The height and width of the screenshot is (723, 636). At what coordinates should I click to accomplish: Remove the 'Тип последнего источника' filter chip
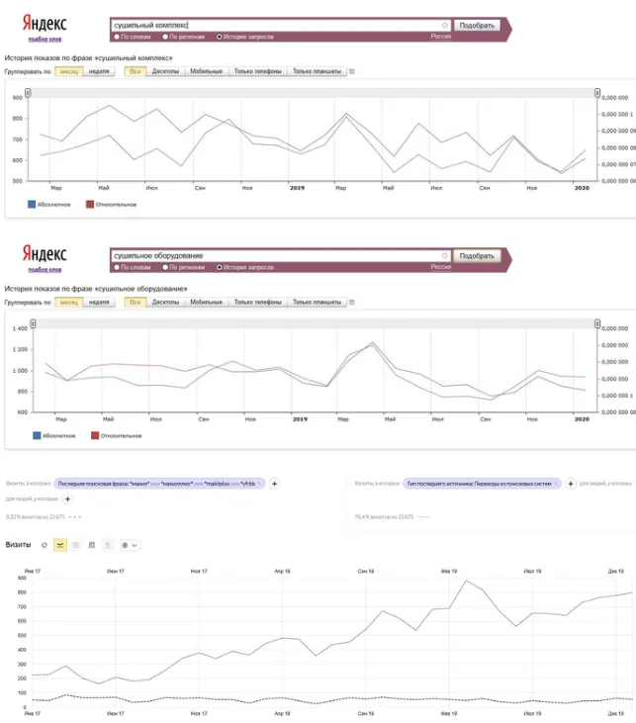point(556,484)
